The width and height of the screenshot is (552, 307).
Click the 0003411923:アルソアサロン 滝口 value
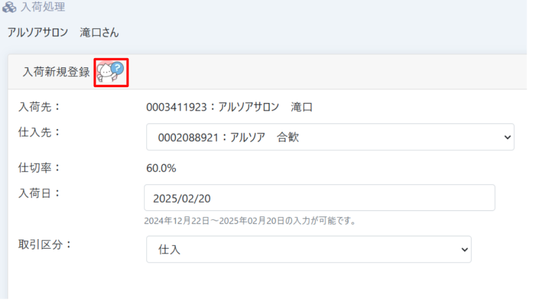pyautogui.click(x=229, y=107)
